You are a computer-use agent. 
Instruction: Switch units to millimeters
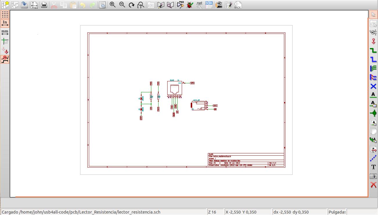pyautogui.click(x=5, y=32)
